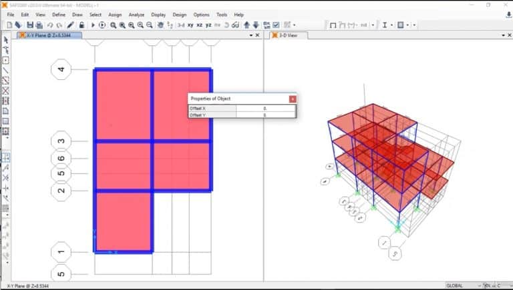Toggle the display options checkbox icon
This screenshot has height=290, width=513.
tap(275, 25)
